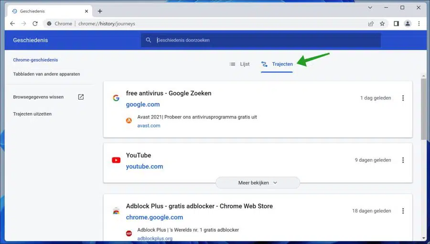Image resolution: width=430 pixels, height=244 pixels.
Task: Open more options for Adblock Plus journey
Action: tap(403, 211)
